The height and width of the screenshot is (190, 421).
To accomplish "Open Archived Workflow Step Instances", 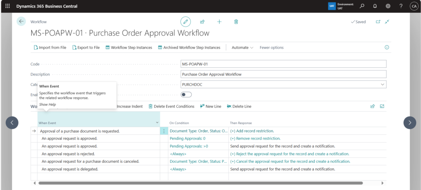I will click(189, 48).
